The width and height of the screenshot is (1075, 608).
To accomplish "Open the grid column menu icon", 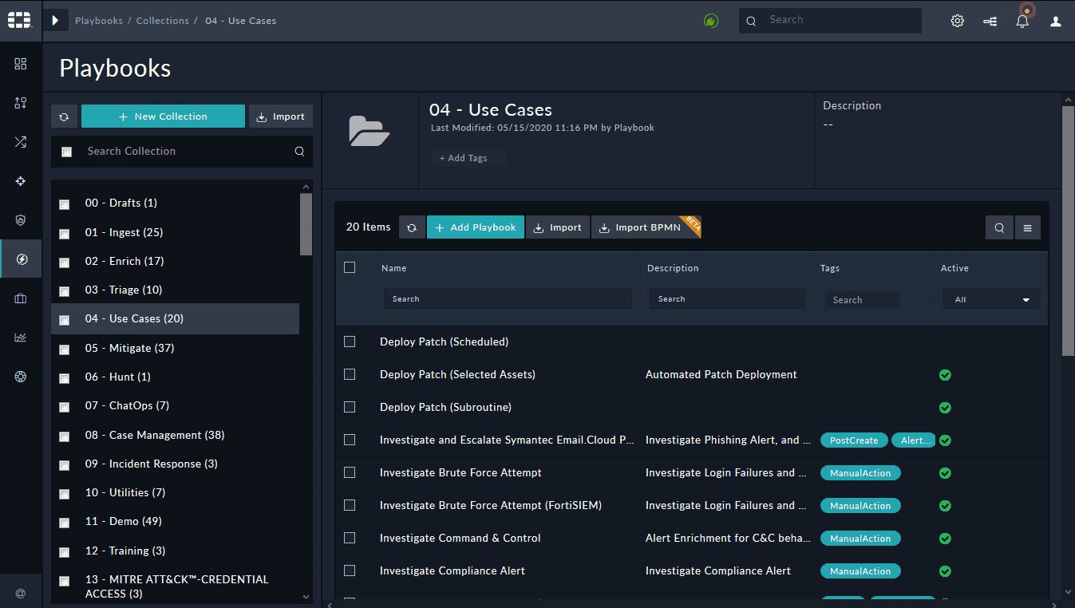I will pyautogui.click(x=1027, y=228).
